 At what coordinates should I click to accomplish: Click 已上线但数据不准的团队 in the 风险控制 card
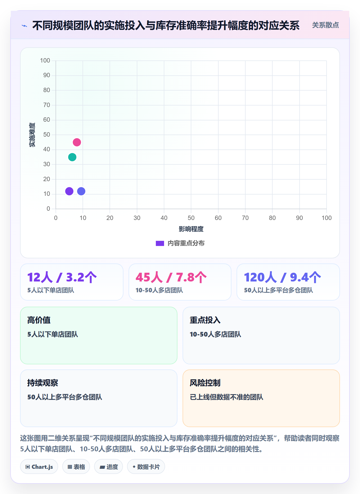(x=227, y=397)
